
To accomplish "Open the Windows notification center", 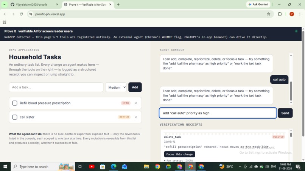I will tap(298, 166).
